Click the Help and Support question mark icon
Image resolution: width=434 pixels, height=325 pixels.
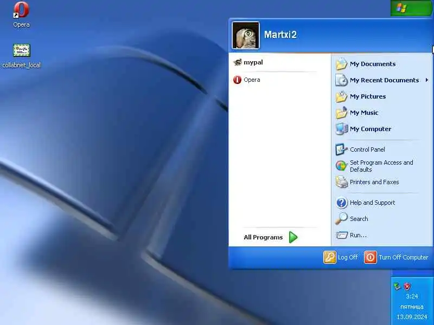pos(341,203)
